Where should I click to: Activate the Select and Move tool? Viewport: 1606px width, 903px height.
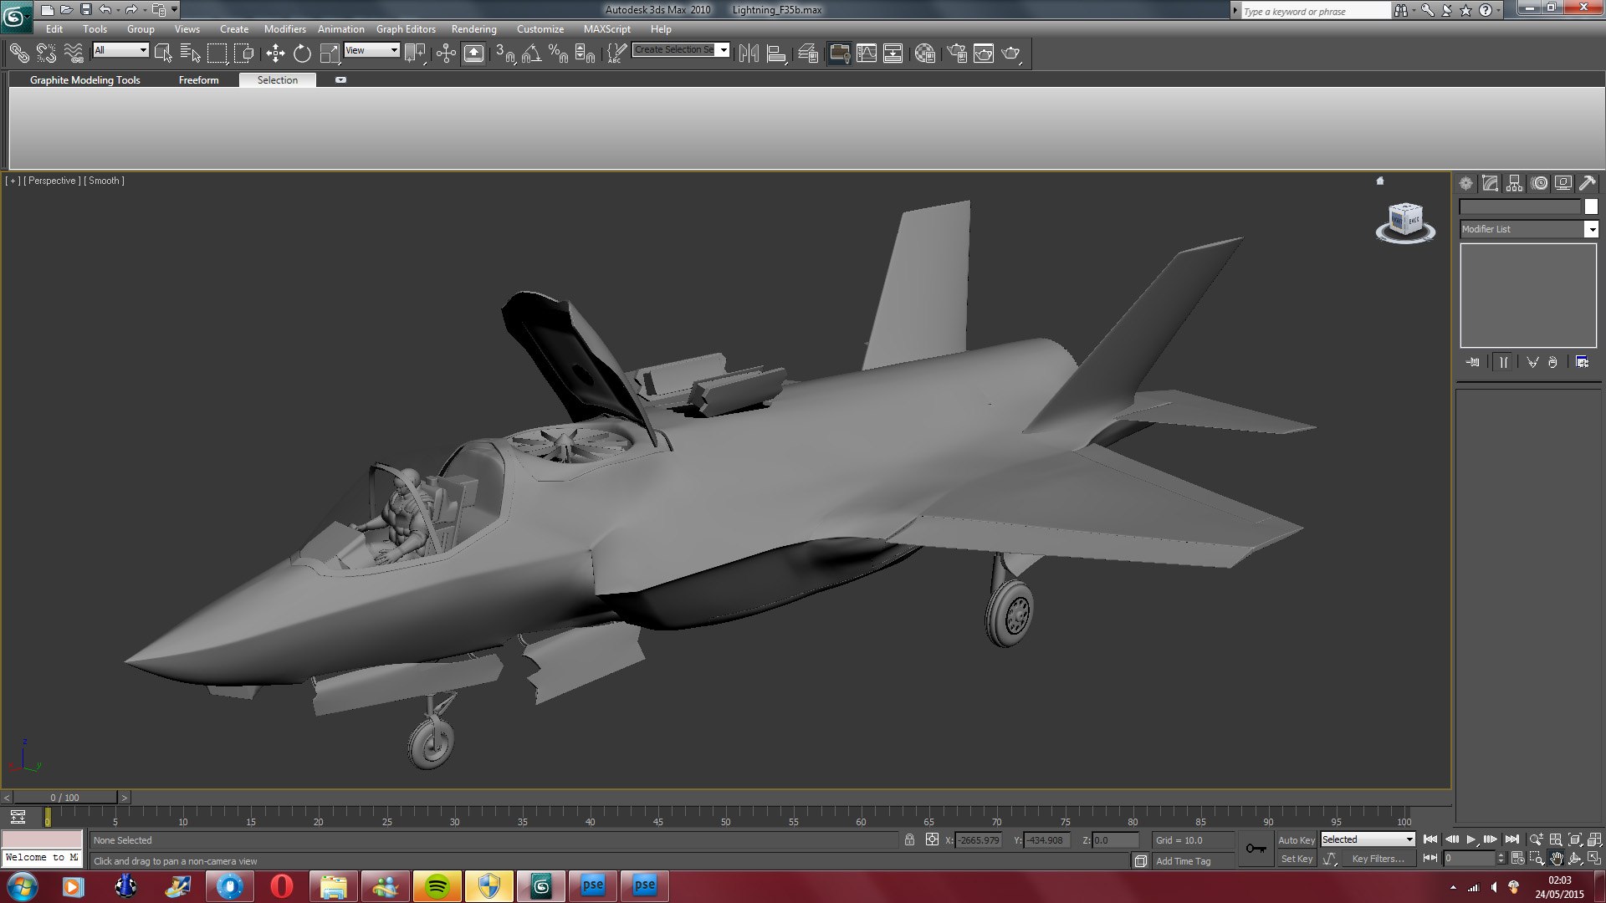(x=275, y=54)
